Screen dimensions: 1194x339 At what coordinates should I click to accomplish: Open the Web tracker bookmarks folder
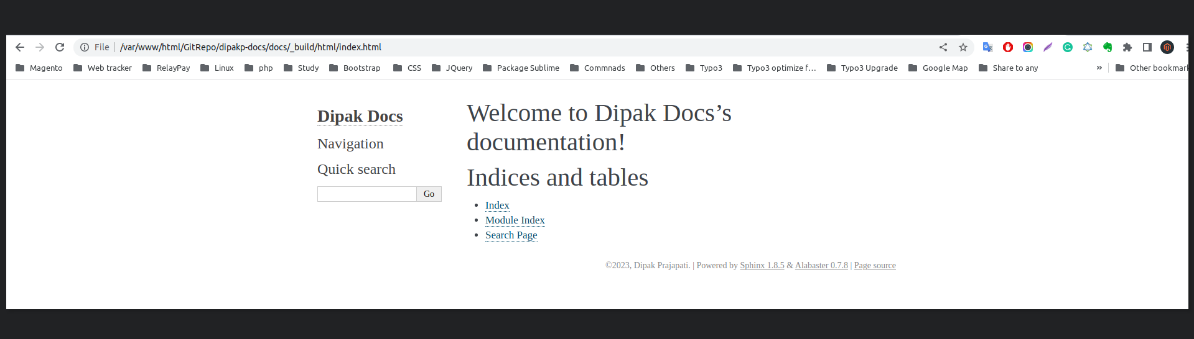103,68
